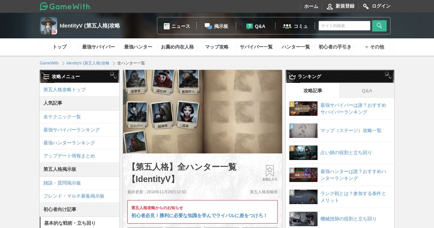The width and height of the screenshot is (434, 228).
Task: Switch to the 攻略記事 ranking tab
Action: coord(313,90)
